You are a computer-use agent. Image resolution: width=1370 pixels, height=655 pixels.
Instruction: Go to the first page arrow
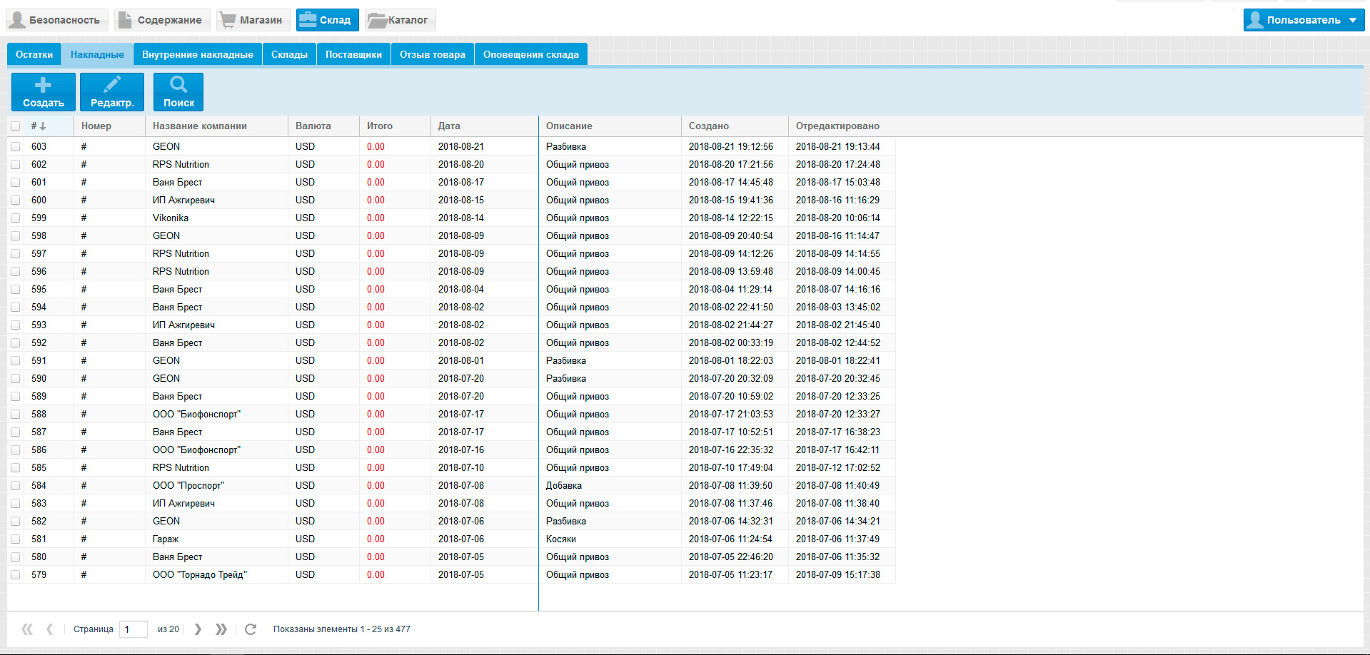(x=27, y=629)
